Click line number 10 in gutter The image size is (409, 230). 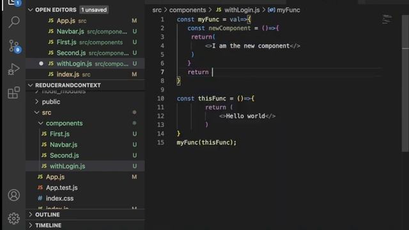160,98
